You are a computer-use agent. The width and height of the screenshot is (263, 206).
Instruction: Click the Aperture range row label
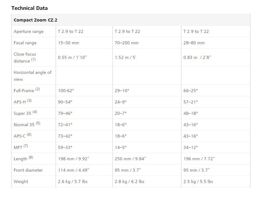28,31
